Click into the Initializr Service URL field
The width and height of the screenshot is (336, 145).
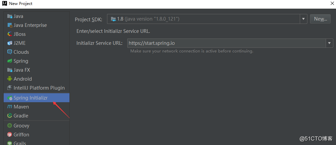coord(227,43)
